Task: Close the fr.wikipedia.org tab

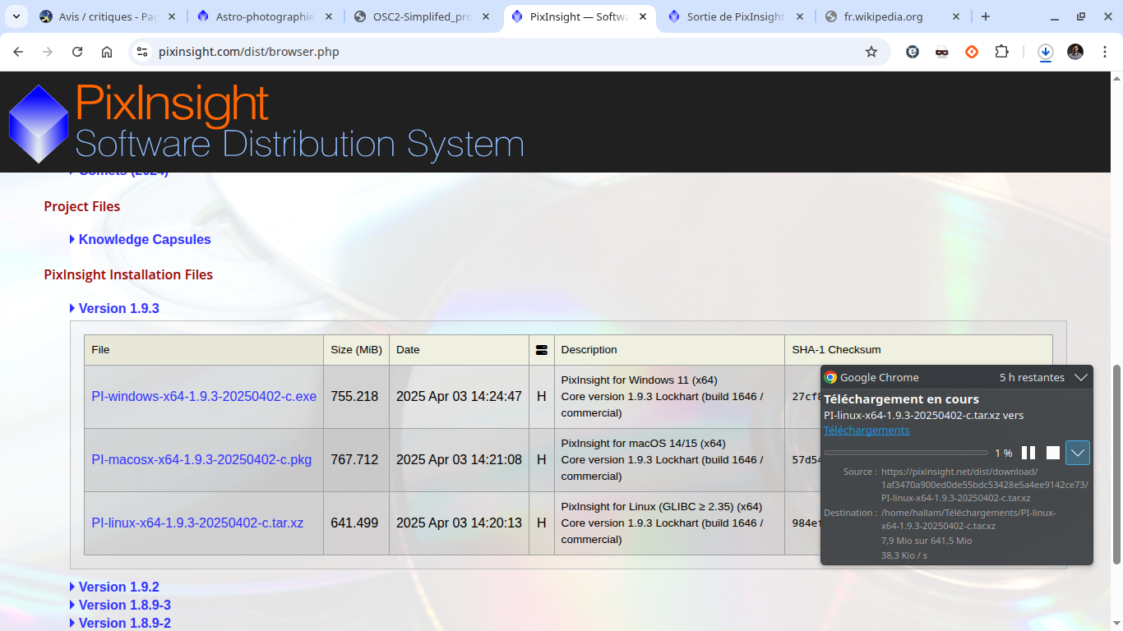Action: 957,16
